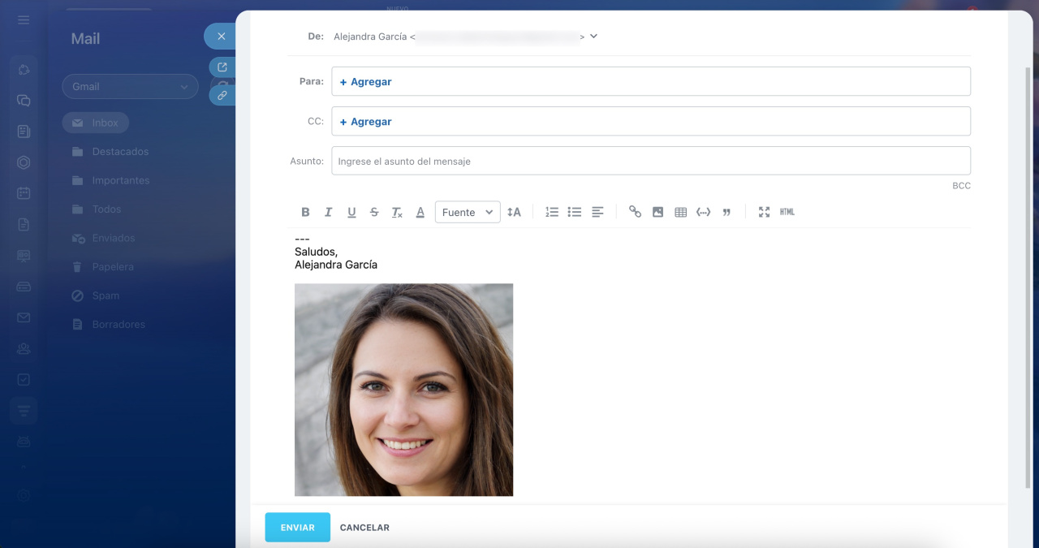Apply strikethrough to text
Image resolution: width=1039 pixels, height=548 pixels.
pyautogui.click(x=374, y=212)
